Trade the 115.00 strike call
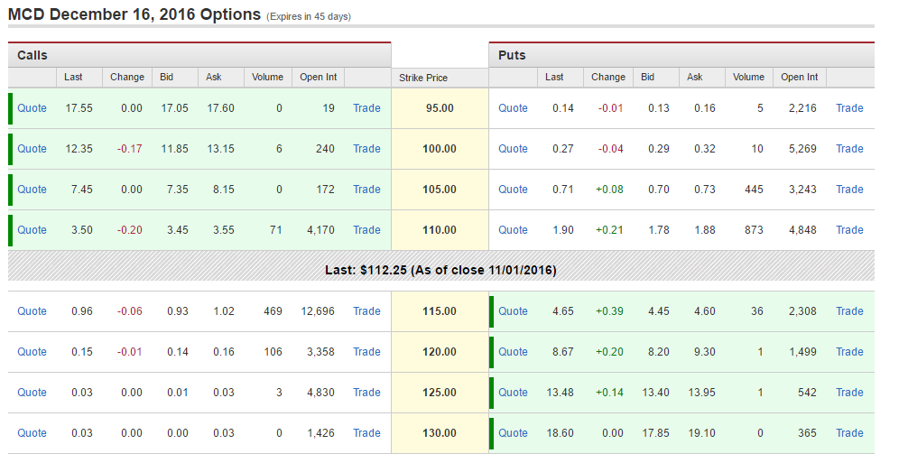899x463 pixels. click(366, 311)
